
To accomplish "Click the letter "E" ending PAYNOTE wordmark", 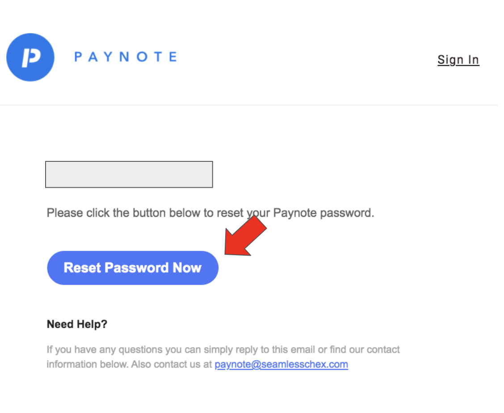I will (172, 57).
